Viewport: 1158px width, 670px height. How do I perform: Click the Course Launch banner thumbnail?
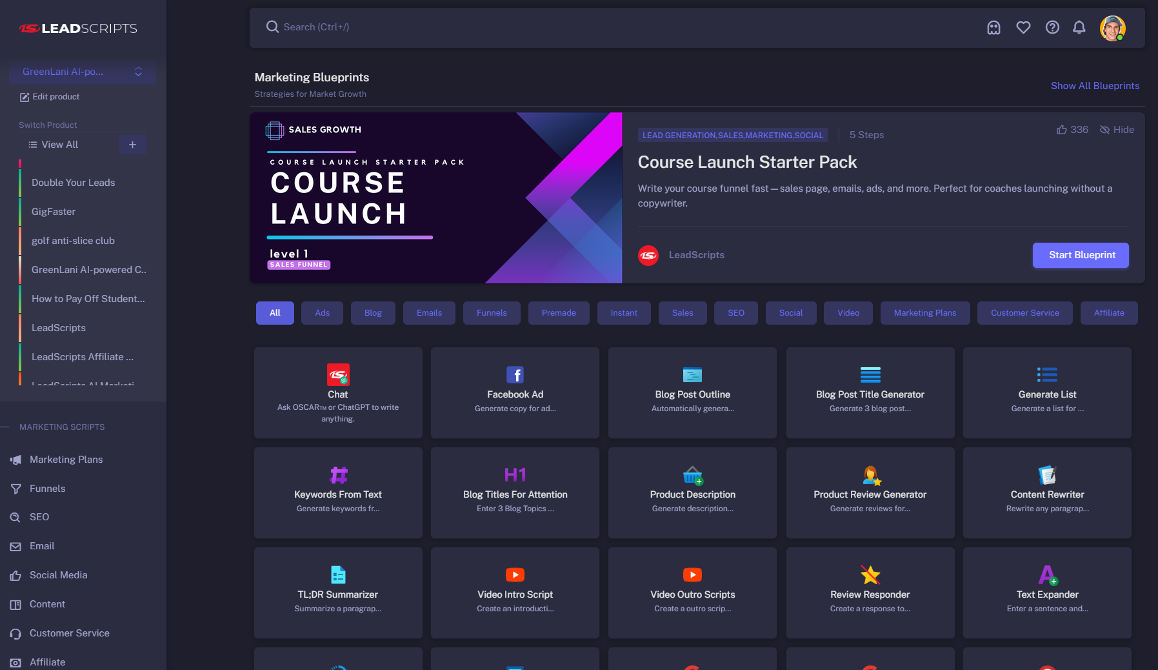click(x=436, y=198)
